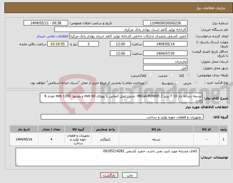This screenshot has height=183, width=233.
Task: Click the code cell showing --
Action: [x=206, y=139]
